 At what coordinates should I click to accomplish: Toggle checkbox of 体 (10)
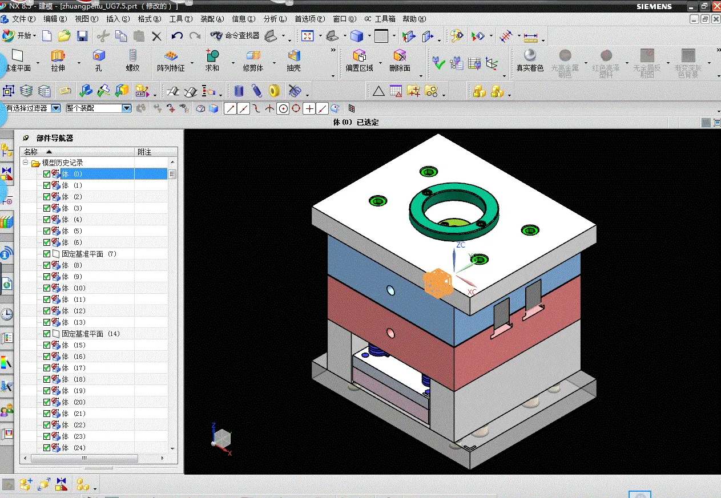click(x=47, y=288)
